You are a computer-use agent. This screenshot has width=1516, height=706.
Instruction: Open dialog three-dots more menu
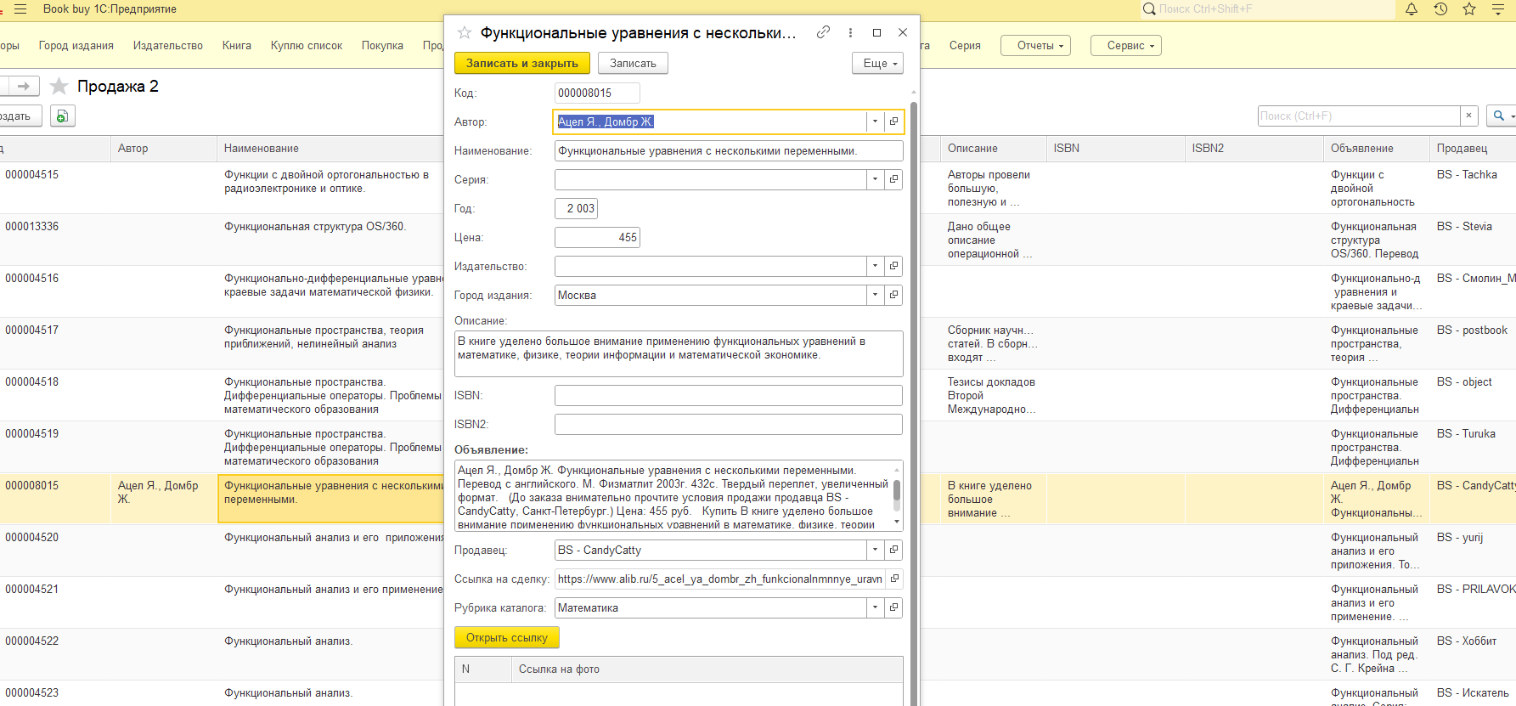coord(850,32)
